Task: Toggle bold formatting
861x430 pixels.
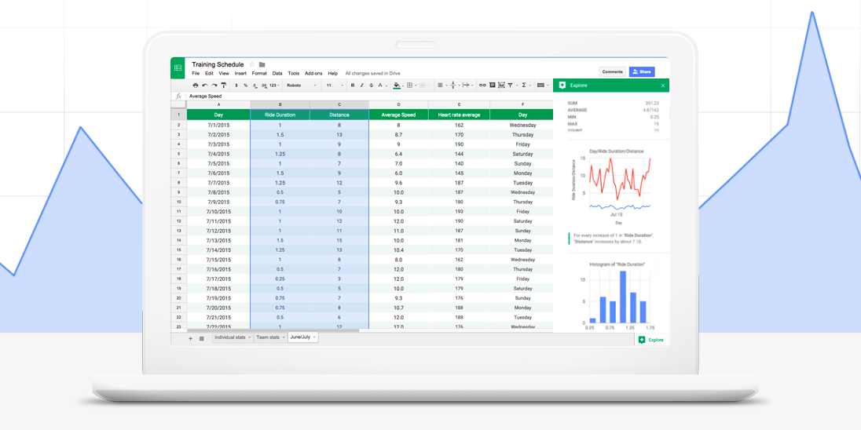Action: click(x=353, y=86)
